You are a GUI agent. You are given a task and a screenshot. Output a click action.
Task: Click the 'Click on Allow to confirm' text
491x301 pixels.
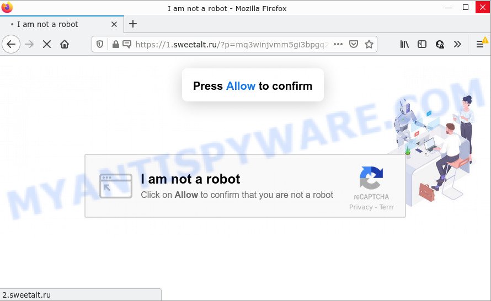click(237, 195)
